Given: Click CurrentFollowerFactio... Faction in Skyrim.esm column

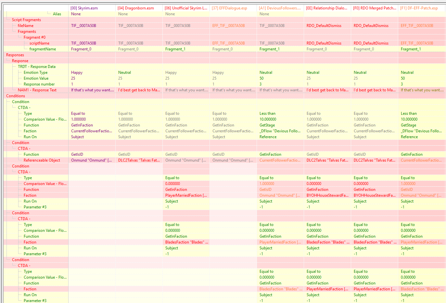Looking at the screenshot, I should [92, 131].
